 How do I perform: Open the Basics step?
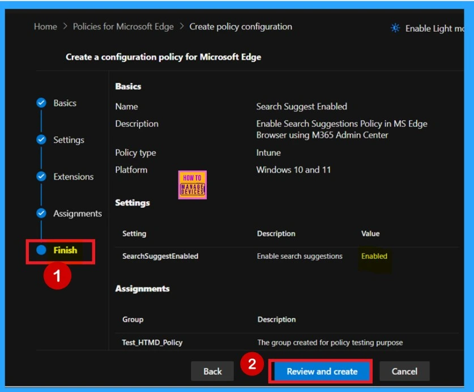[x=65, y=103]
